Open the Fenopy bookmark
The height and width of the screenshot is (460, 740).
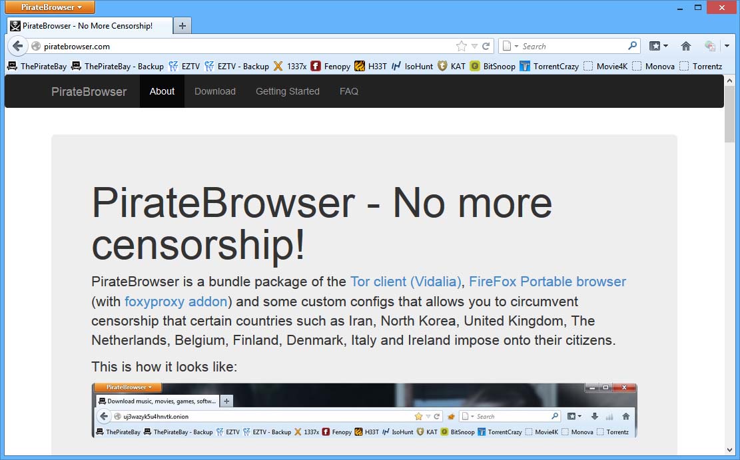(x=330, y=66)
